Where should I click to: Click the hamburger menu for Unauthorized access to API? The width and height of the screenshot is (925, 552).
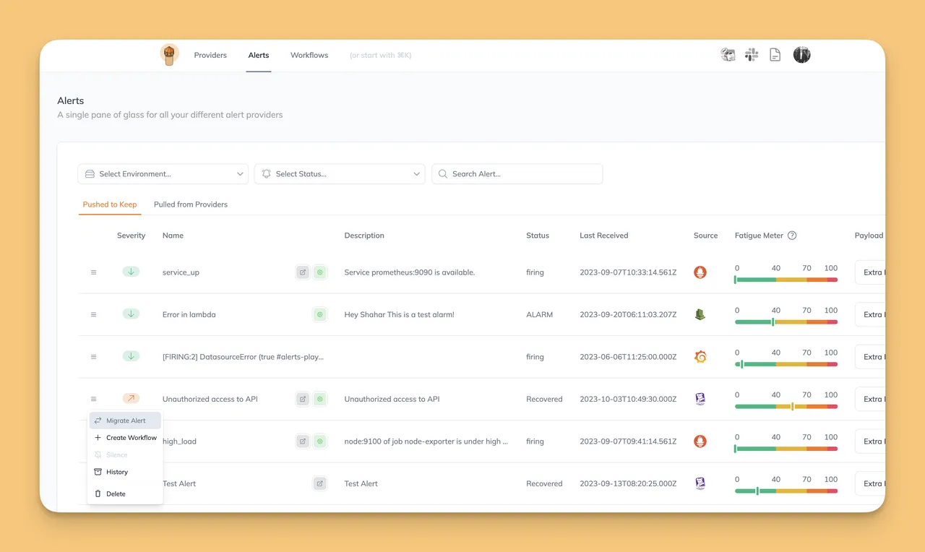click(x=93, y=399)
